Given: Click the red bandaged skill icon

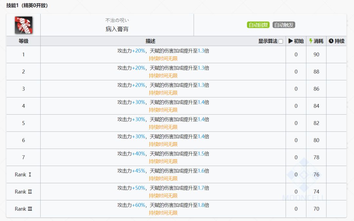Looking at the screenshot, I should coord(23,25).
